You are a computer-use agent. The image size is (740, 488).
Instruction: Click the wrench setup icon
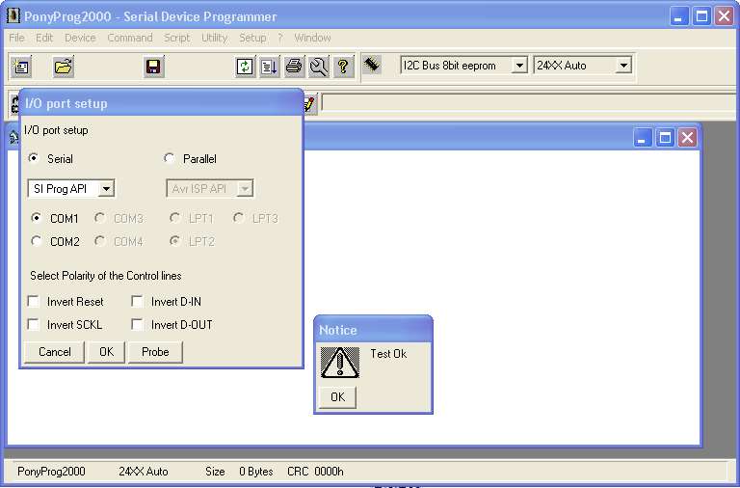318,67
